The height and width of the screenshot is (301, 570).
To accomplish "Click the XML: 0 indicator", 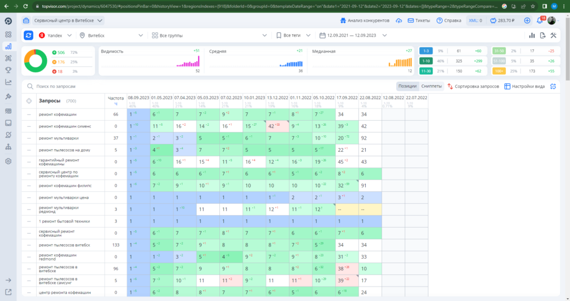I will [x=475, y=21].
